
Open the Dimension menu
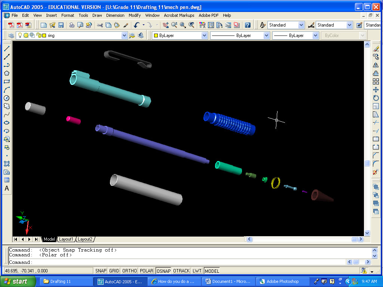click(115, 15)
